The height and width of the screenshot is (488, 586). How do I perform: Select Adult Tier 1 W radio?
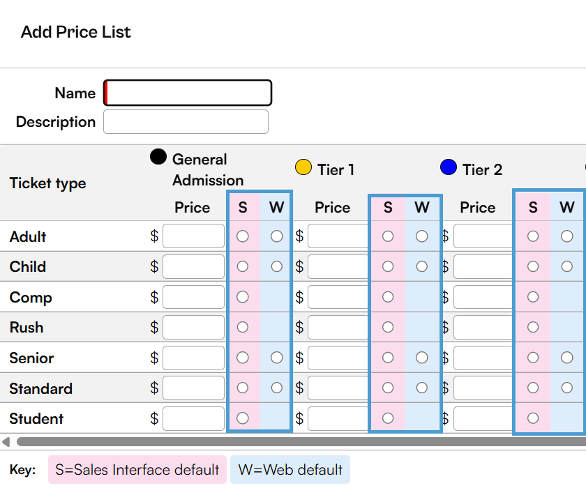422,236
